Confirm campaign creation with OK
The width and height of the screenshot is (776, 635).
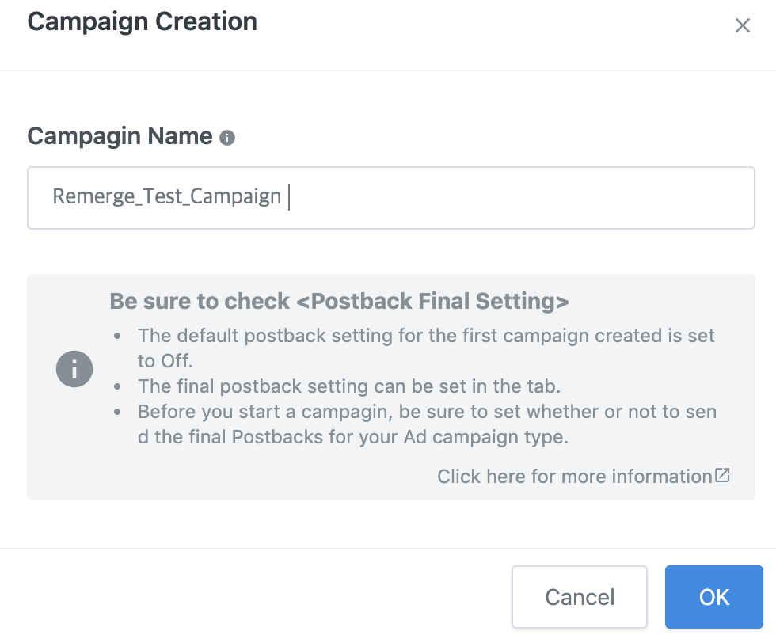(x=714, y=597)
